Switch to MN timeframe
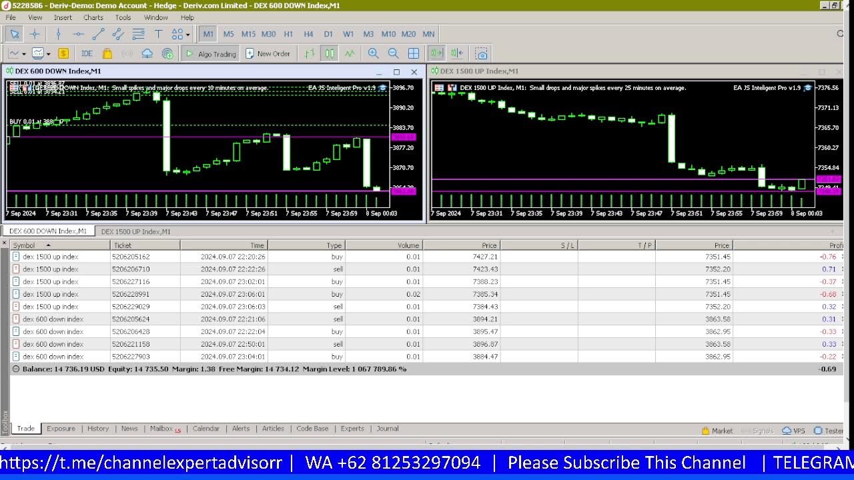854x480 pixels. pos(428,34)
